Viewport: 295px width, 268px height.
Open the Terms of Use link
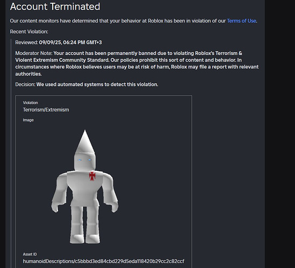pos(241,21)
